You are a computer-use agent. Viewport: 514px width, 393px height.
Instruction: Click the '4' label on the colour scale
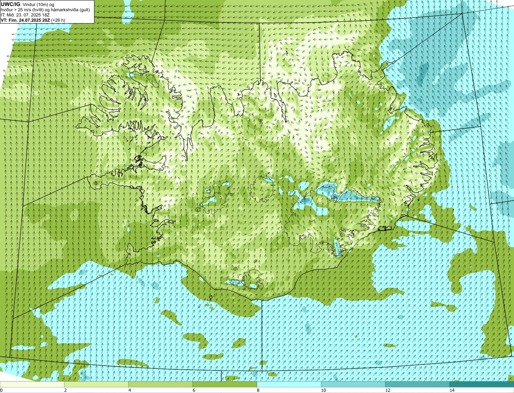click(129, 390)
